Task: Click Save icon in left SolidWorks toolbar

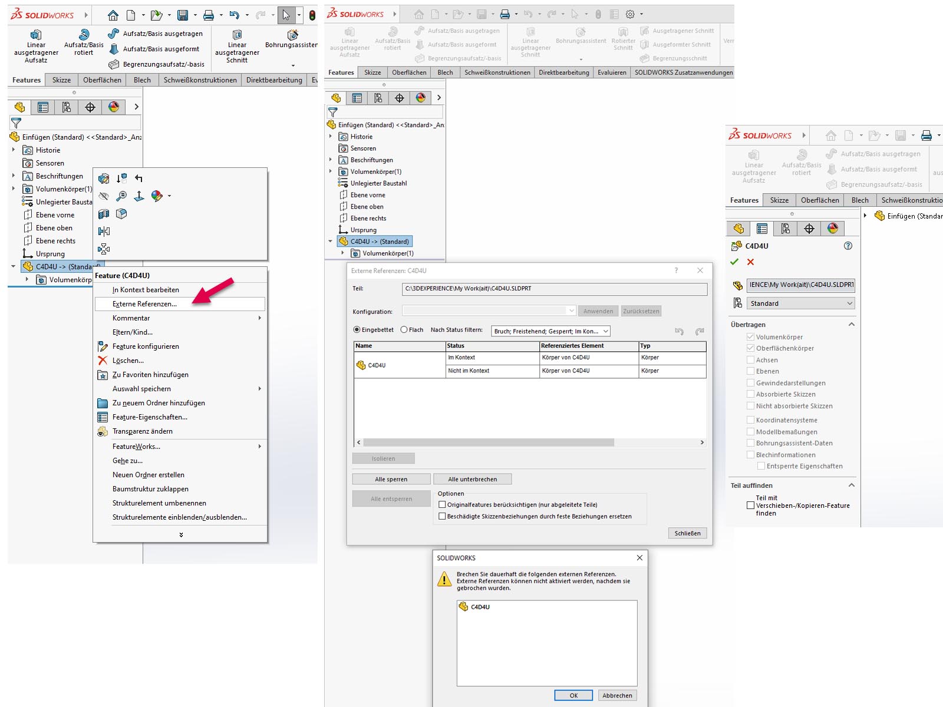Action: pos(183,15)
